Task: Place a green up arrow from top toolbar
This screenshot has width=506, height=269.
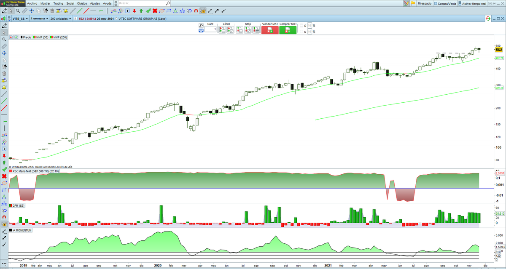Action: (141, 11)
